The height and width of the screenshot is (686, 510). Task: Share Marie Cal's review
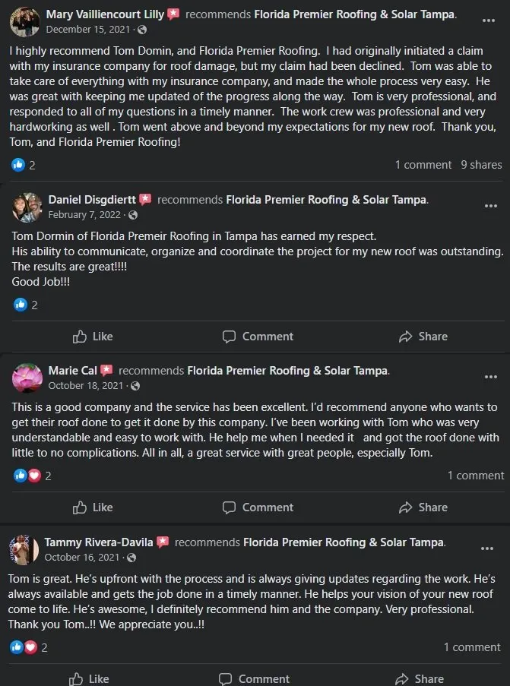click(x=423, y=507)
